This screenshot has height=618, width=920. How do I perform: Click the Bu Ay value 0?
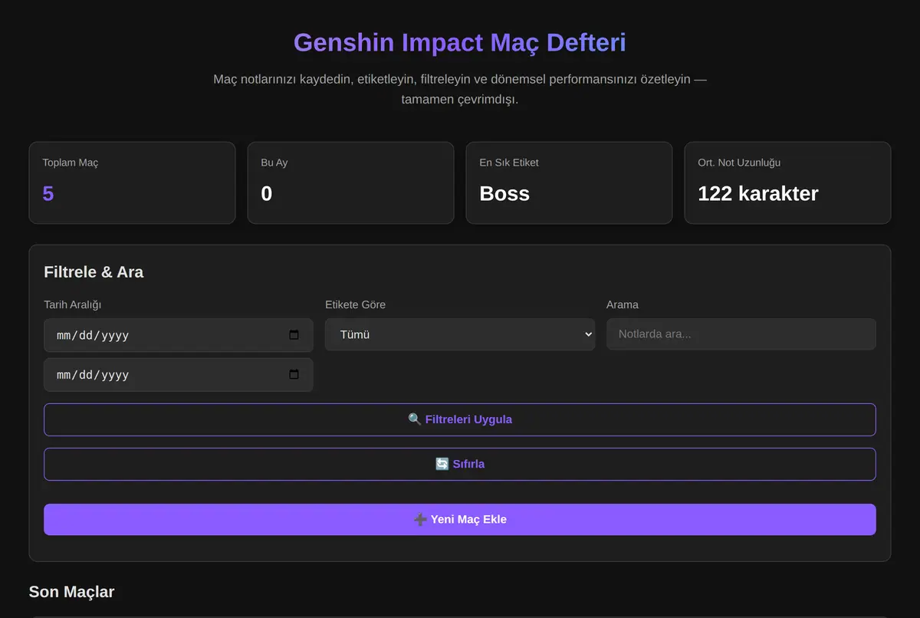click(x=267, y=193)
